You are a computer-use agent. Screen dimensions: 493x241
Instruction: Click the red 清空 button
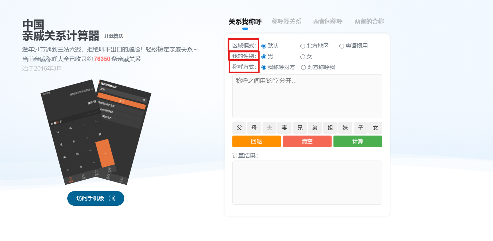click(x=307, y=141)
